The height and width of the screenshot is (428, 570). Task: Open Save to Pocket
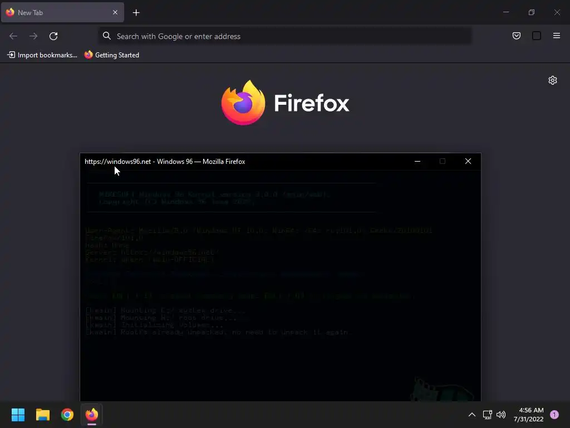(x=517, y=36)
